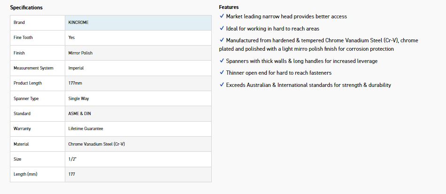This screenshot has height=194, width=446.
Task: Select the Mirror Polish finish value
Action: (80, 53)
